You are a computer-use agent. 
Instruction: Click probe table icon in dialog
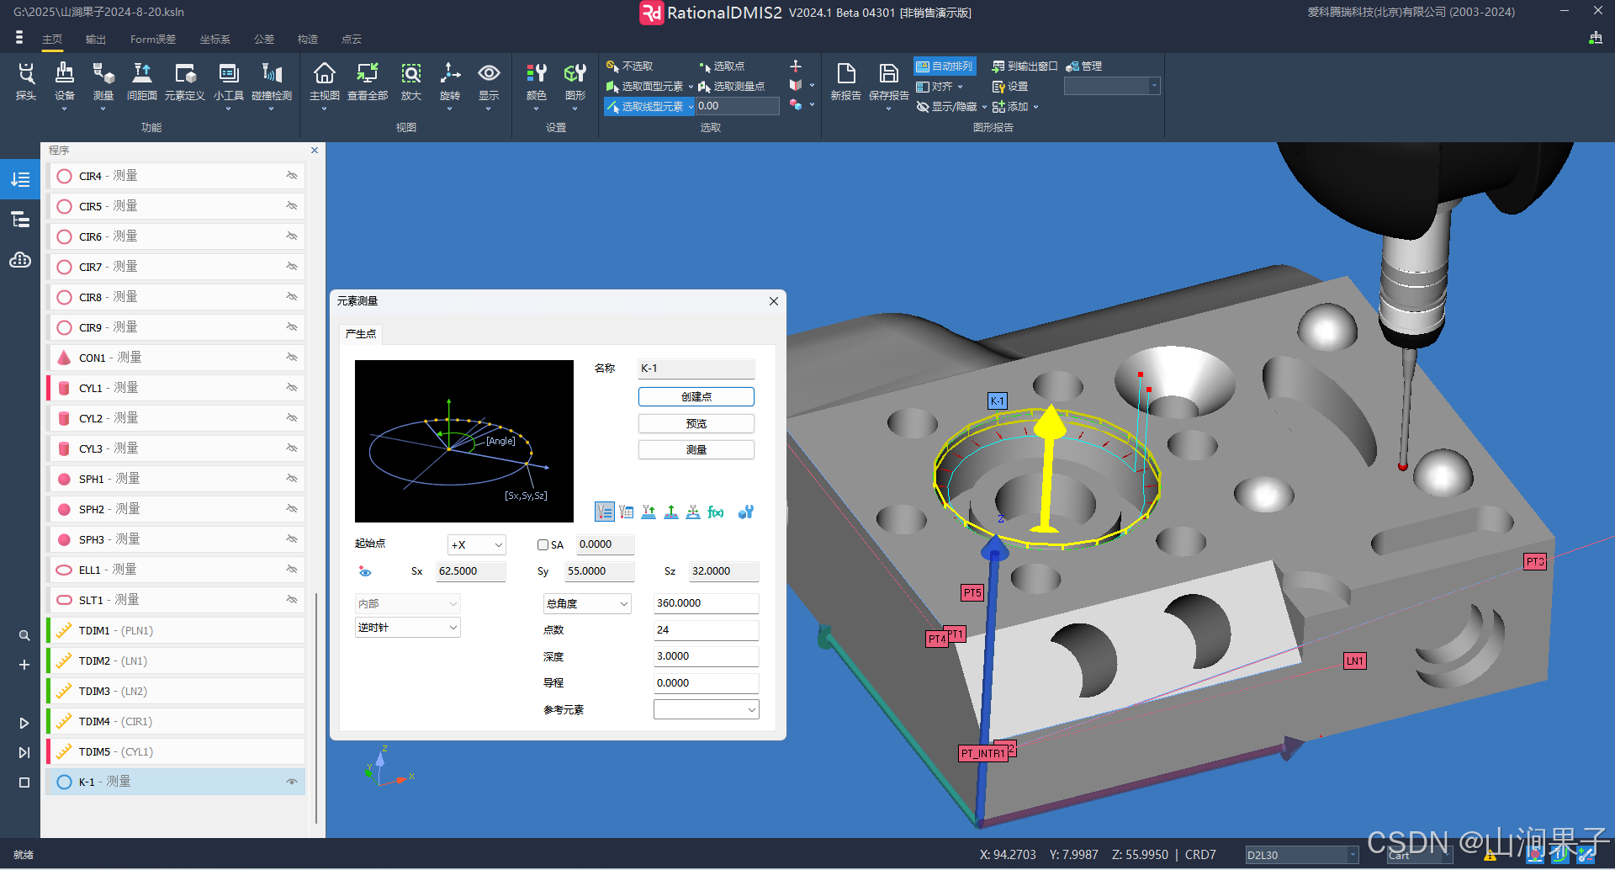627,512
